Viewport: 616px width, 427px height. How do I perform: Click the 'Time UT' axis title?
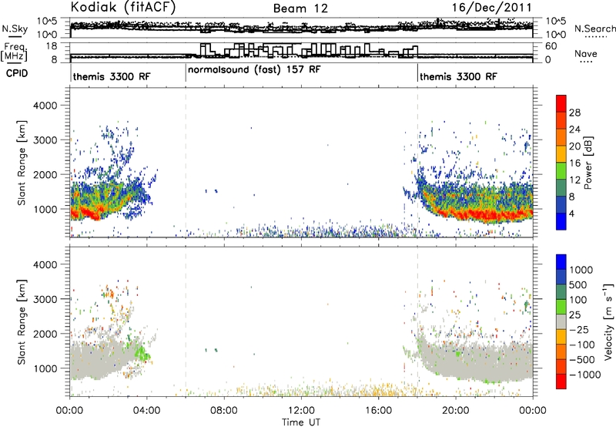tap(301, 422)
